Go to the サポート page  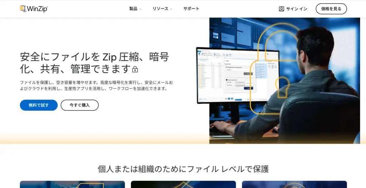[x=191, y=9]
